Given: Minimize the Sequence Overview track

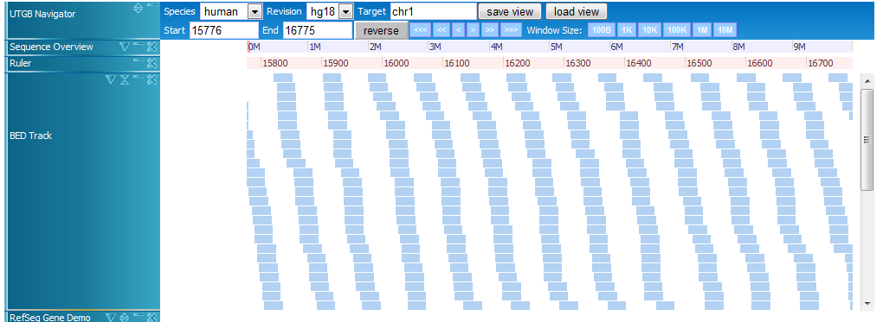Looking at the screenshot, I should 138,43.
